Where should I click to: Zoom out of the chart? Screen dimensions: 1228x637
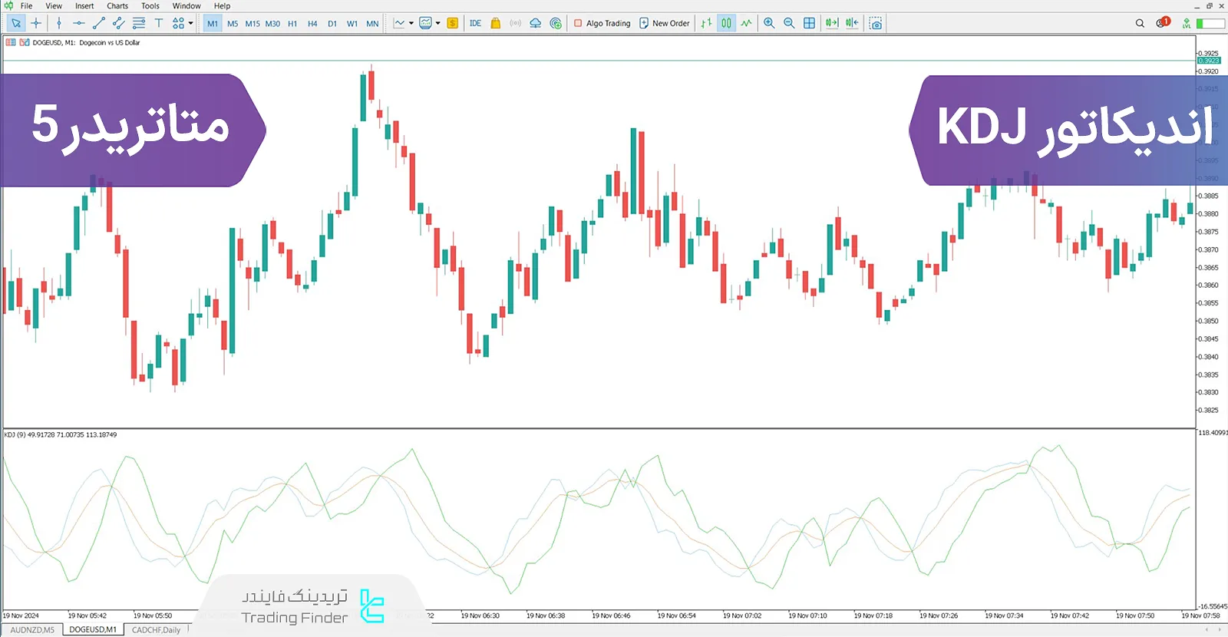coord(789,23)
